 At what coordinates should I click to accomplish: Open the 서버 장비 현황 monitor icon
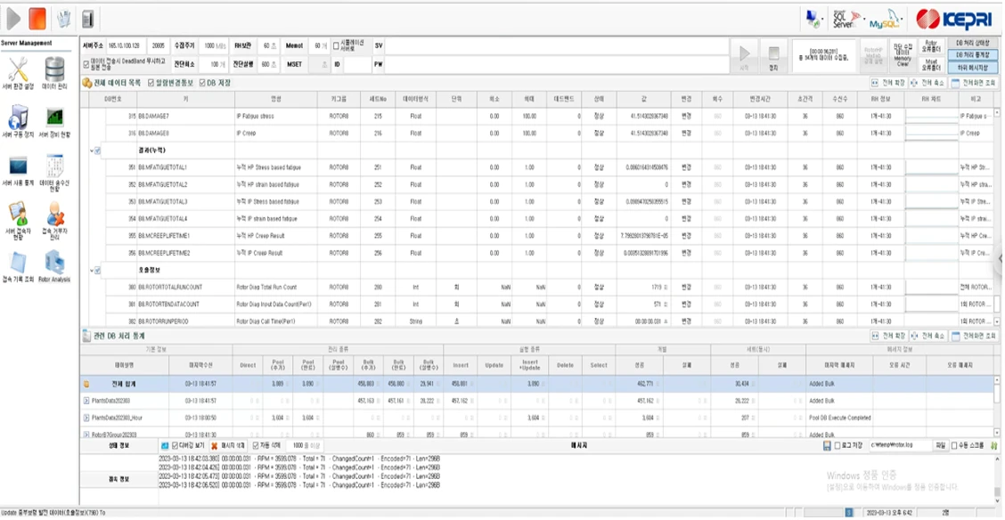point(55,118)
